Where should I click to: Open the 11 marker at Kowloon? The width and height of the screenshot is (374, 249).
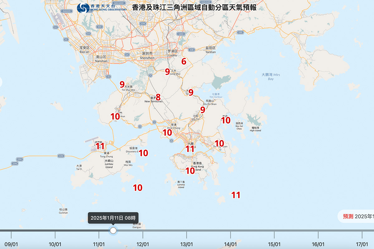(190, 149)
